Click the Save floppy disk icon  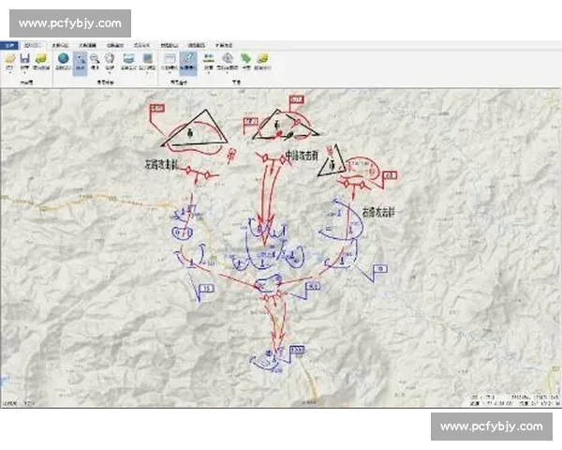point(24,59)
